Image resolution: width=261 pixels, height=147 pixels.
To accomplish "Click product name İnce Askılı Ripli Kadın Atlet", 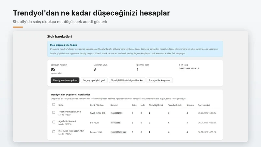I will tap(71, 131).
